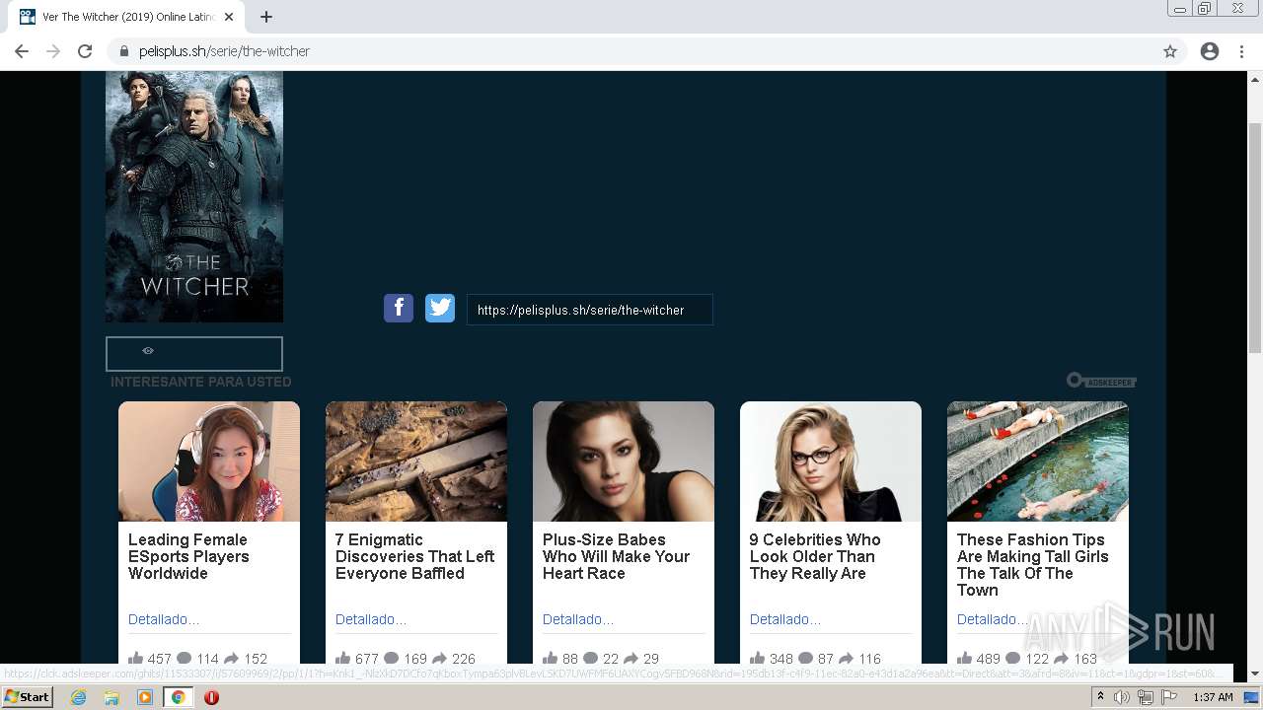Click share icon showing 116
Screen dimensions: 1263x710
(x=847, y=658)
